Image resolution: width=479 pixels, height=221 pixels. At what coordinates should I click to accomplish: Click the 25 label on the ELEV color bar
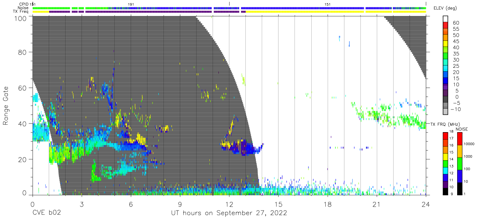(456, 66)
